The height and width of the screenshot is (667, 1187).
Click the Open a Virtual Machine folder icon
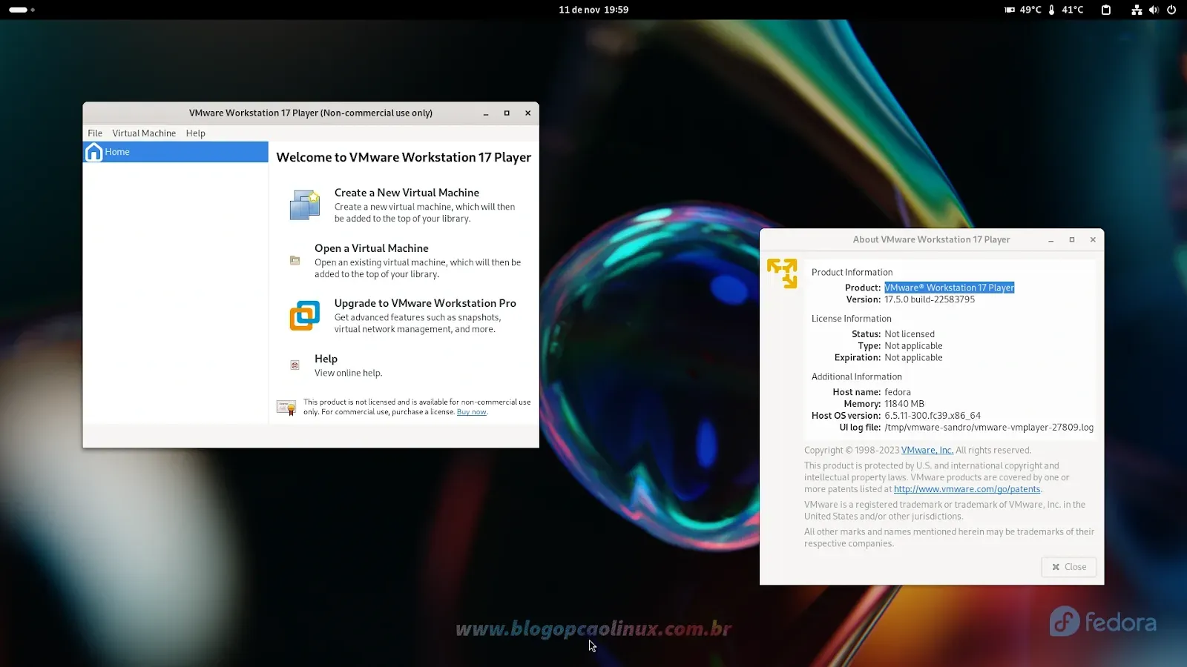tap(295, 260)
